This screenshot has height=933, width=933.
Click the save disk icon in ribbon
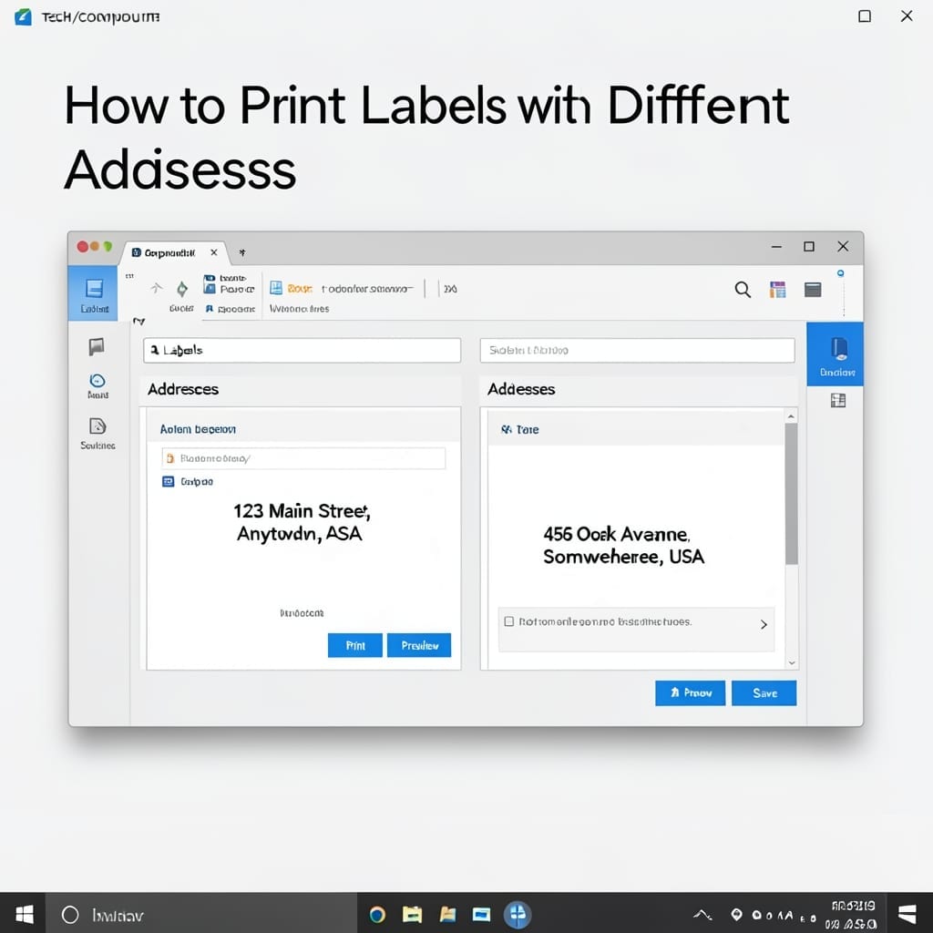(210, 289)
